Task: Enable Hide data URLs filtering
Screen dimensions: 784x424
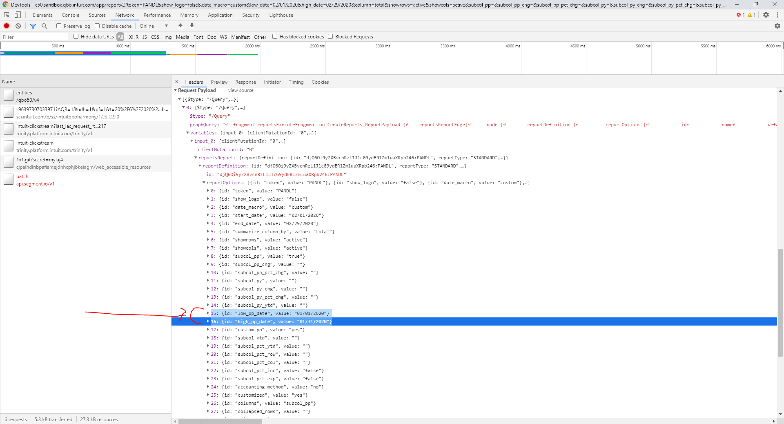Action: tap(76, 36)
